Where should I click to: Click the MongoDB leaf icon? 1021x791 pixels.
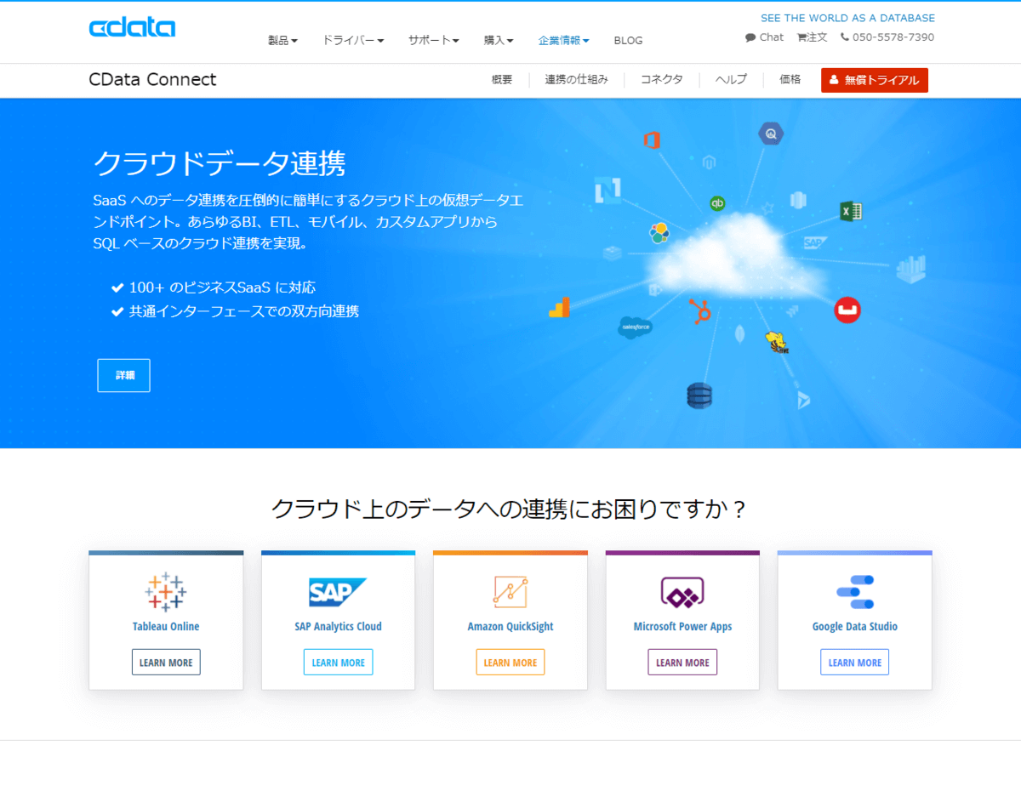coord(740,334)
